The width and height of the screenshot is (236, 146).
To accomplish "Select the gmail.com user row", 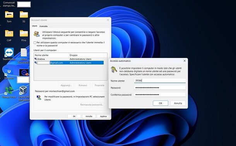I will point(69,63).
